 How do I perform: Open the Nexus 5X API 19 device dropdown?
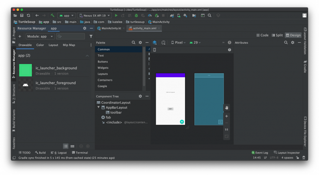(x=94, y=15)
